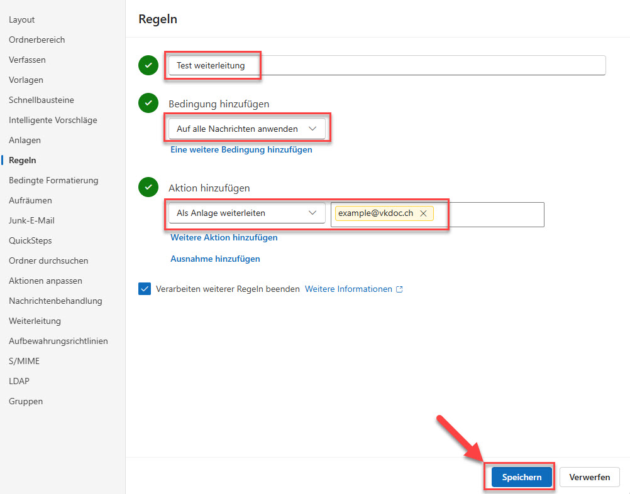Open LDAP settings
The image size is (630, 494).
point(19,381)
